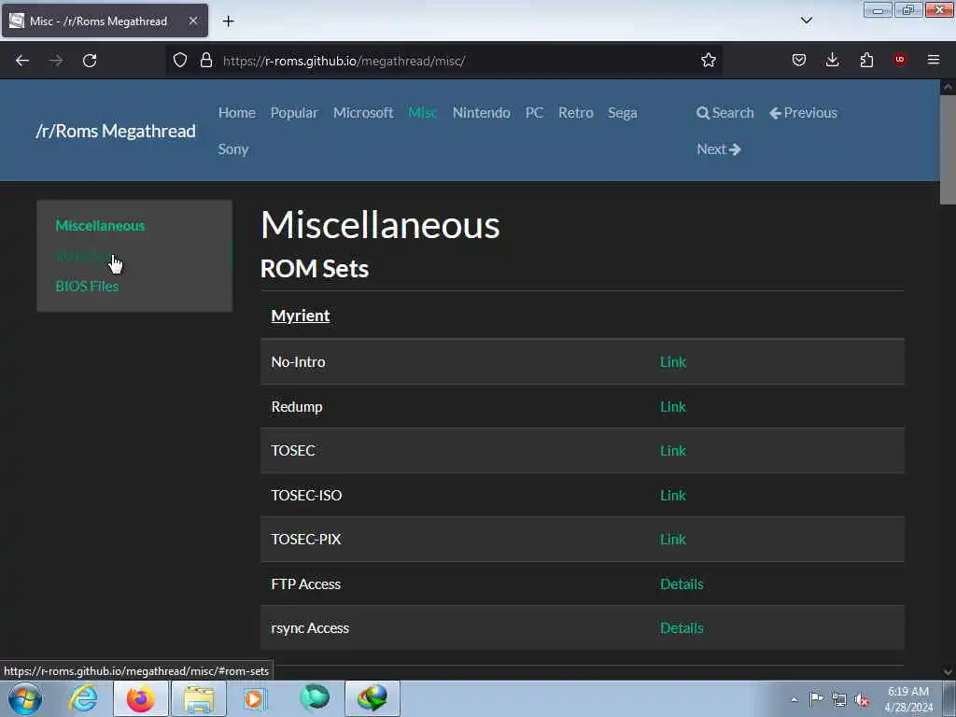
Task: Open the Internet Download Manager taskbar icon
Action: tap(373, 698)
